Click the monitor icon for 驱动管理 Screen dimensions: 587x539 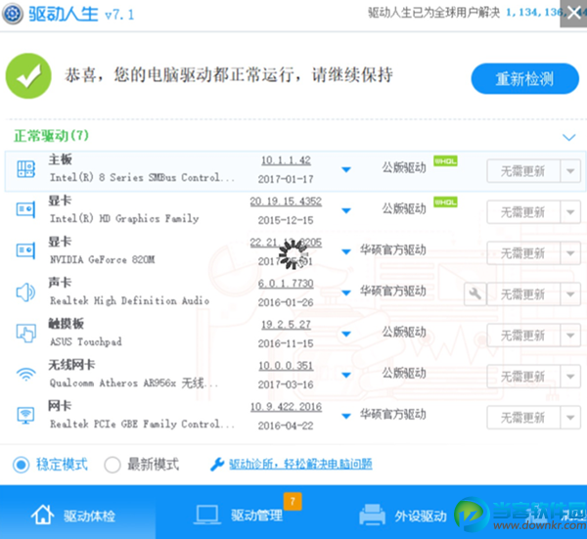click(206, 516)
